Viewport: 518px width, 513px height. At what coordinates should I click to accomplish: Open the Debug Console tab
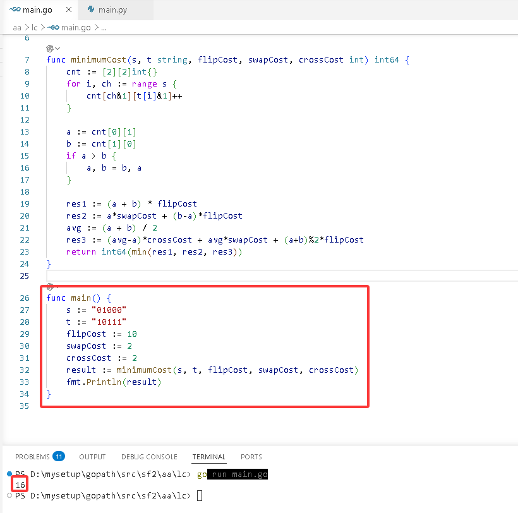(149, 457)
